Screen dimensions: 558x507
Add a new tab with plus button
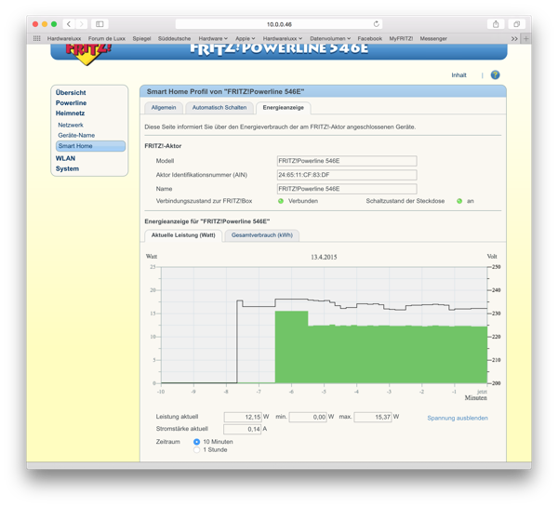click(x=526, y=38)
